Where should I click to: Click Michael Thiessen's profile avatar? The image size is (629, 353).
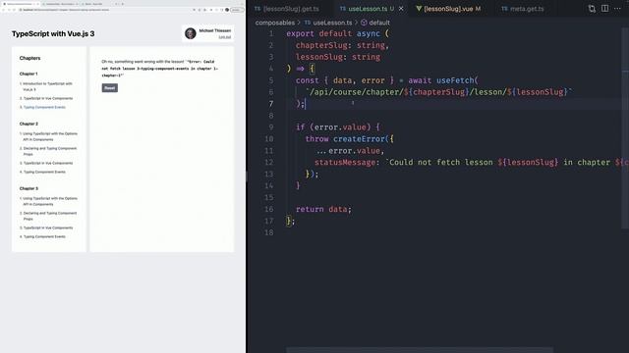tap(191, 33)
